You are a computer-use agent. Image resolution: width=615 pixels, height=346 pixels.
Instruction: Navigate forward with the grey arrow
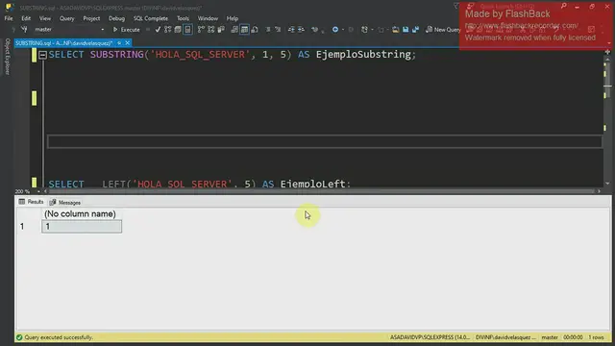(351, 30)
